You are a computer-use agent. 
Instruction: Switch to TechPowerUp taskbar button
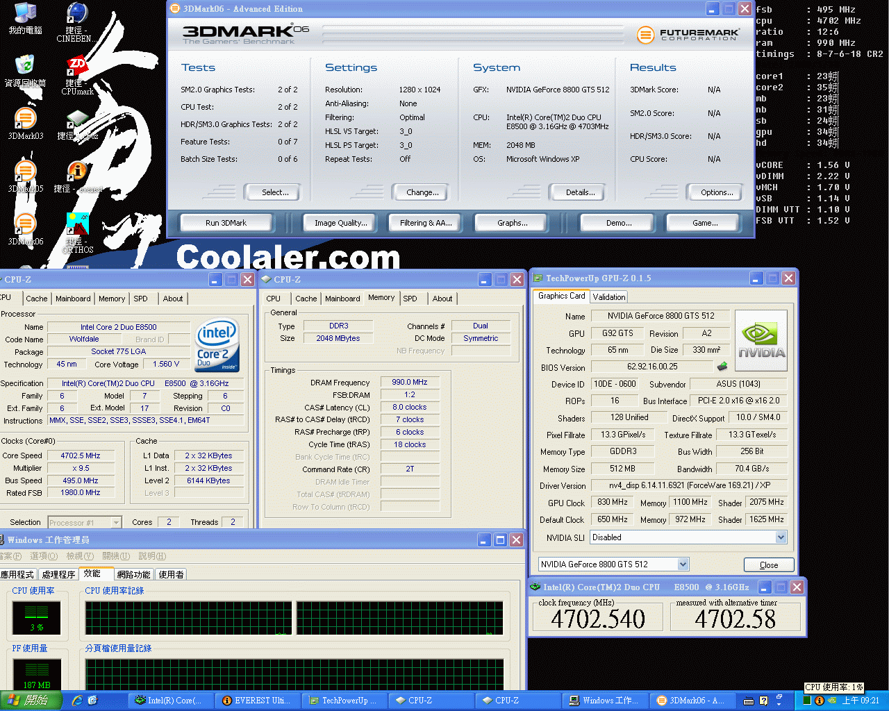pos(343,701)
